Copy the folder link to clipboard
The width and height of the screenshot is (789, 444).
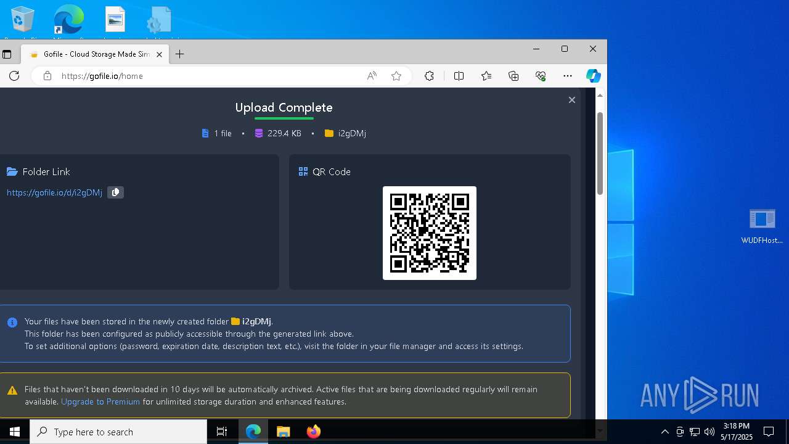click(x=115, y=192)
